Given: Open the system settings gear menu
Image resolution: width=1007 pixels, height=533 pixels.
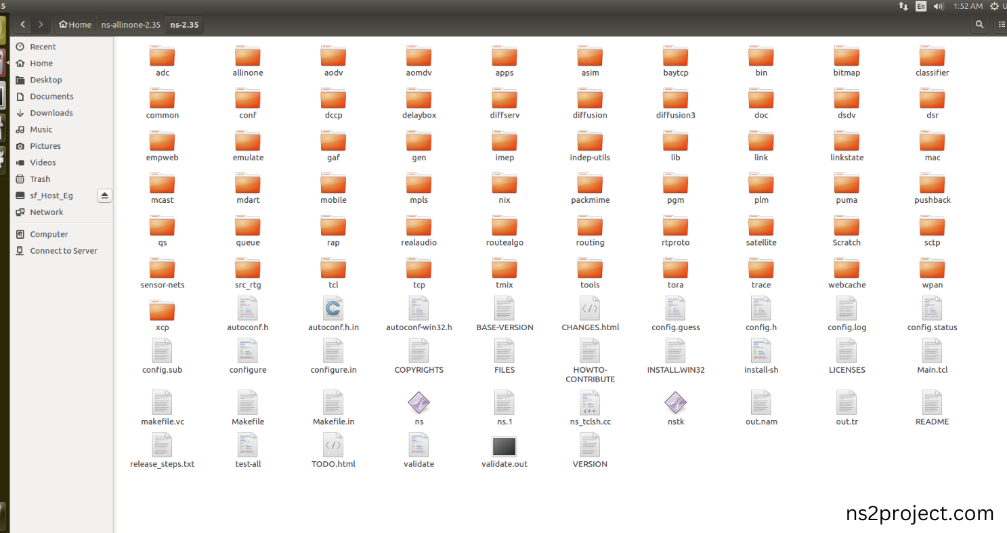Looking at the screenshot, I should 994,6.
